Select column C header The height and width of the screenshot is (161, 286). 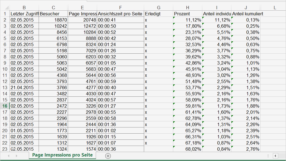[x=53, y=8]
